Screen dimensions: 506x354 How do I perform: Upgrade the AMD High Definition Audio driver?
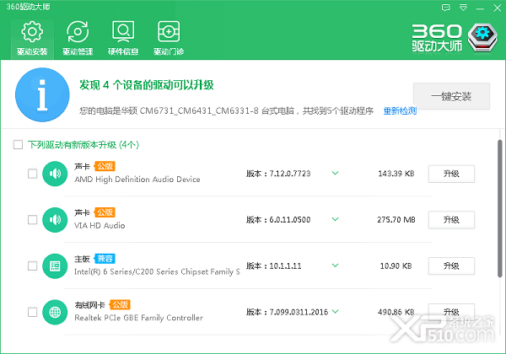[451, 174]
